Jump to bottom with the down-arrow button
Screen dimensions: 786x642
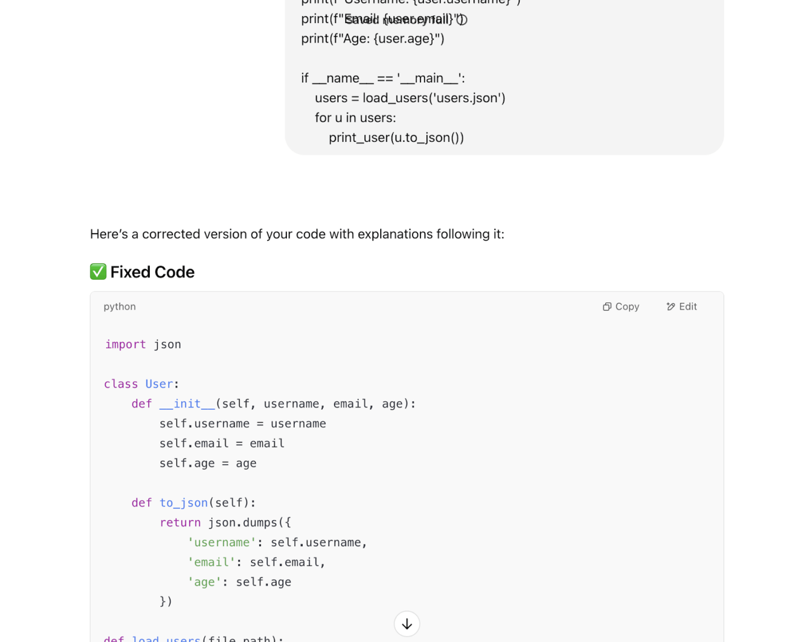[407, 624]
